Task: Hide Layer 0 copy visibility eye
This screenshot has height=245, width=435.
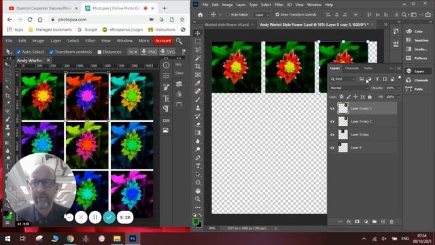Action: [332, 135]
